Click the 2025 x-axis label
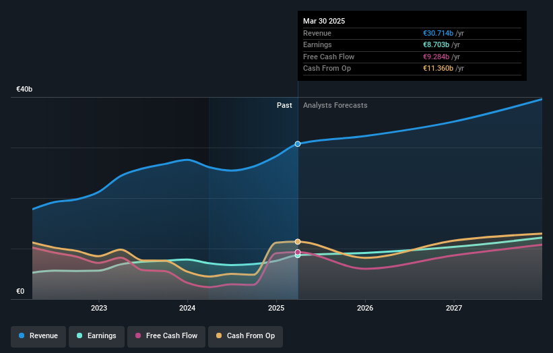 pyautogui.click(x=276, y=309)
